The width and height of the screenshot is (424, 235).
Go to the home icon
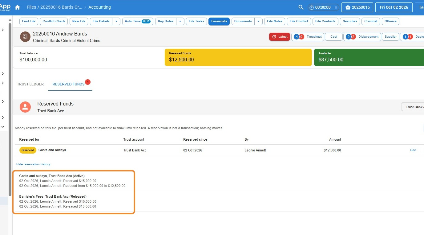pos(18,7)
